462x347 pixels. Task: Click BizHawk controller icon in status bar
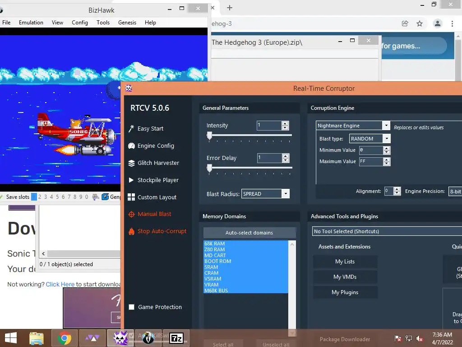click(x=96, y=197)
